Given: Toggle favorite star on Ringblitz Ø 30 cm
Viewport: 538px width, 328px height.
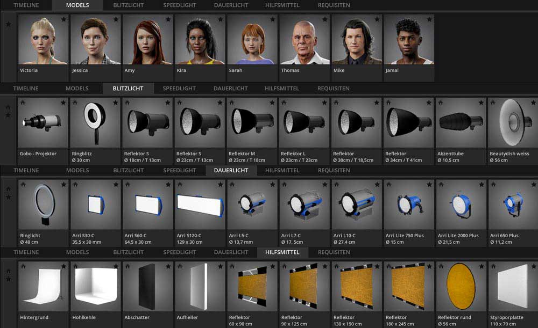Looking at the screenshot, I should pyautogui.click(x=116, y=103).
